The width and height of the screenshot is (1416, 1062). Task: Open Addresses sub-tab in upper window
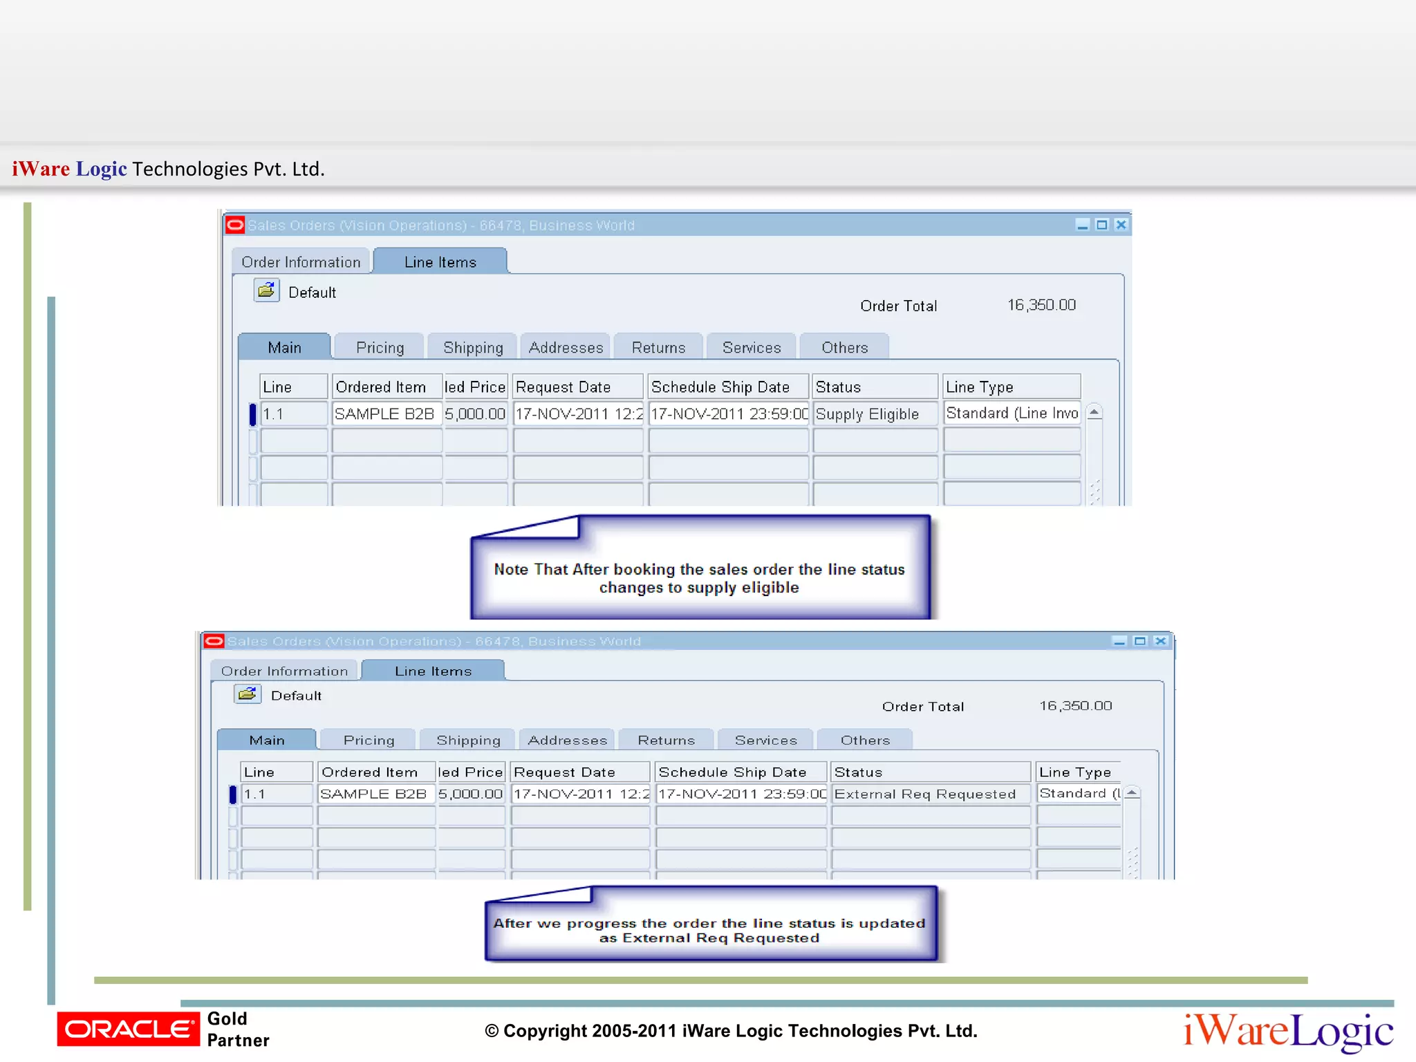[x=566, y=347]
